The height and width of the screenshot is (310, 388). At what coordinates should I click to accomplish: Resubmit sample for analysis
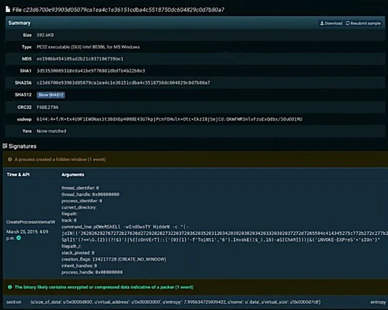click(x=363, y=23)
